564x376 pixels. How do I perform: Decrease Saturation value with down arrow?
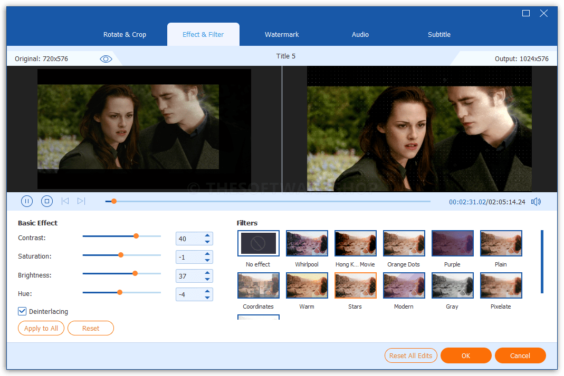(x=207, y=260)
